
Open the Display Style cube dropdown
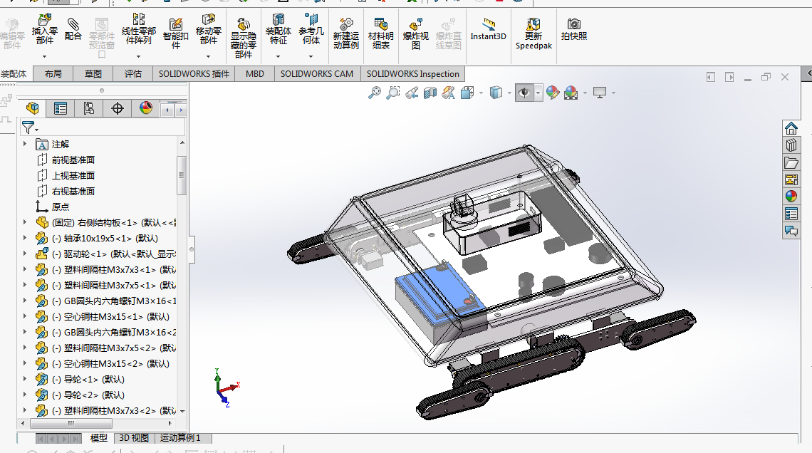509,93
